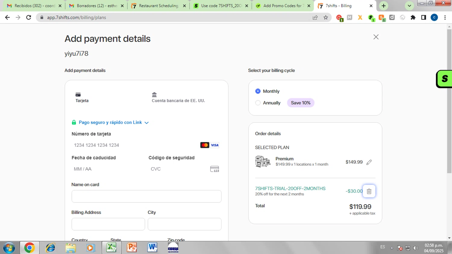Open the Windows Start menu
Screen dimensions: 452x254
(x=9, y=248)
